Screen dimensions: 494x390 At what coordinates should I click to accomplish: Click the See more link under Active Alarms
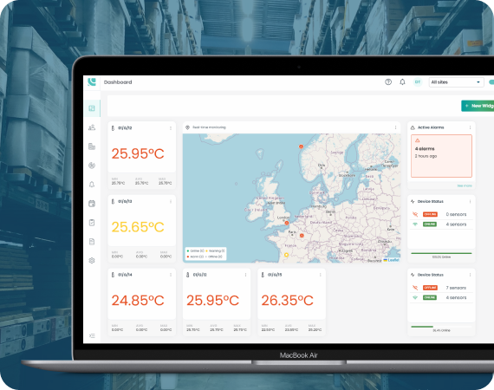[x=465, y=185]
